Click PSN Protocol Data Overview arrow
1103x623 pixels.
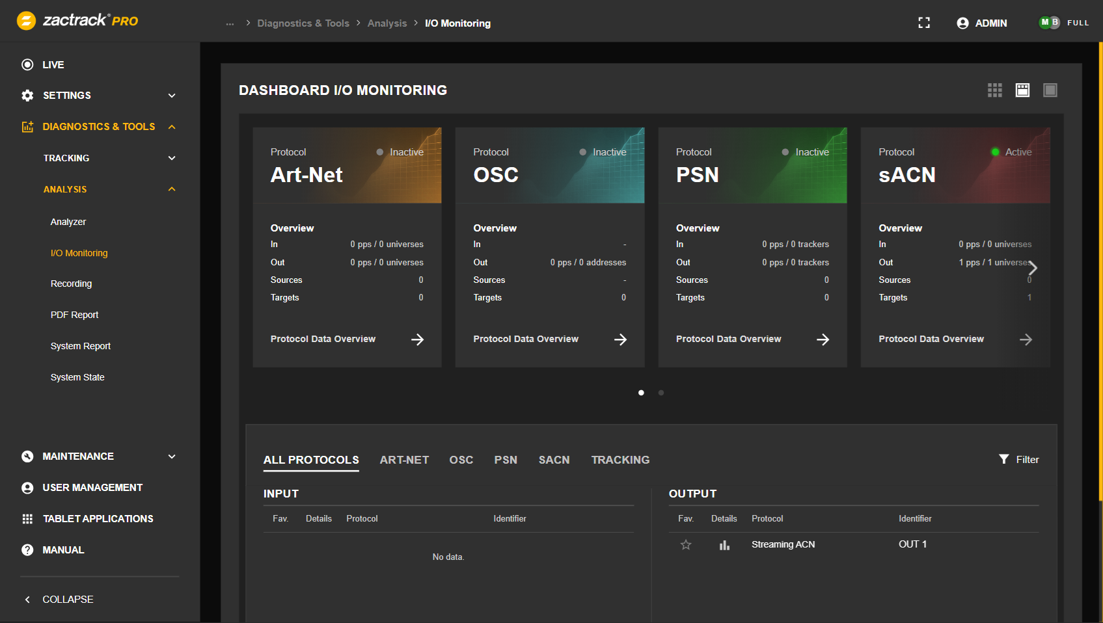pos(823,339)
